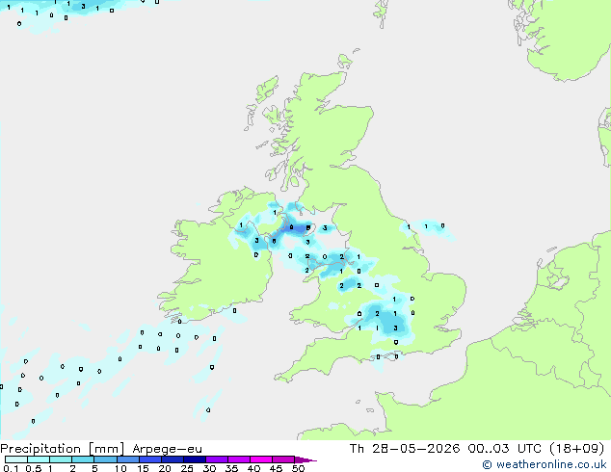Click the 45 to 50 mm legend swatch
Screen dimensions: 611x472
coord(283,459)
